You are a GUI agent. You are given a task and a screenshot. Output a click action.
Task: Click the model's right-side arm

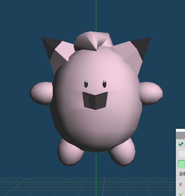coord(151,93)
